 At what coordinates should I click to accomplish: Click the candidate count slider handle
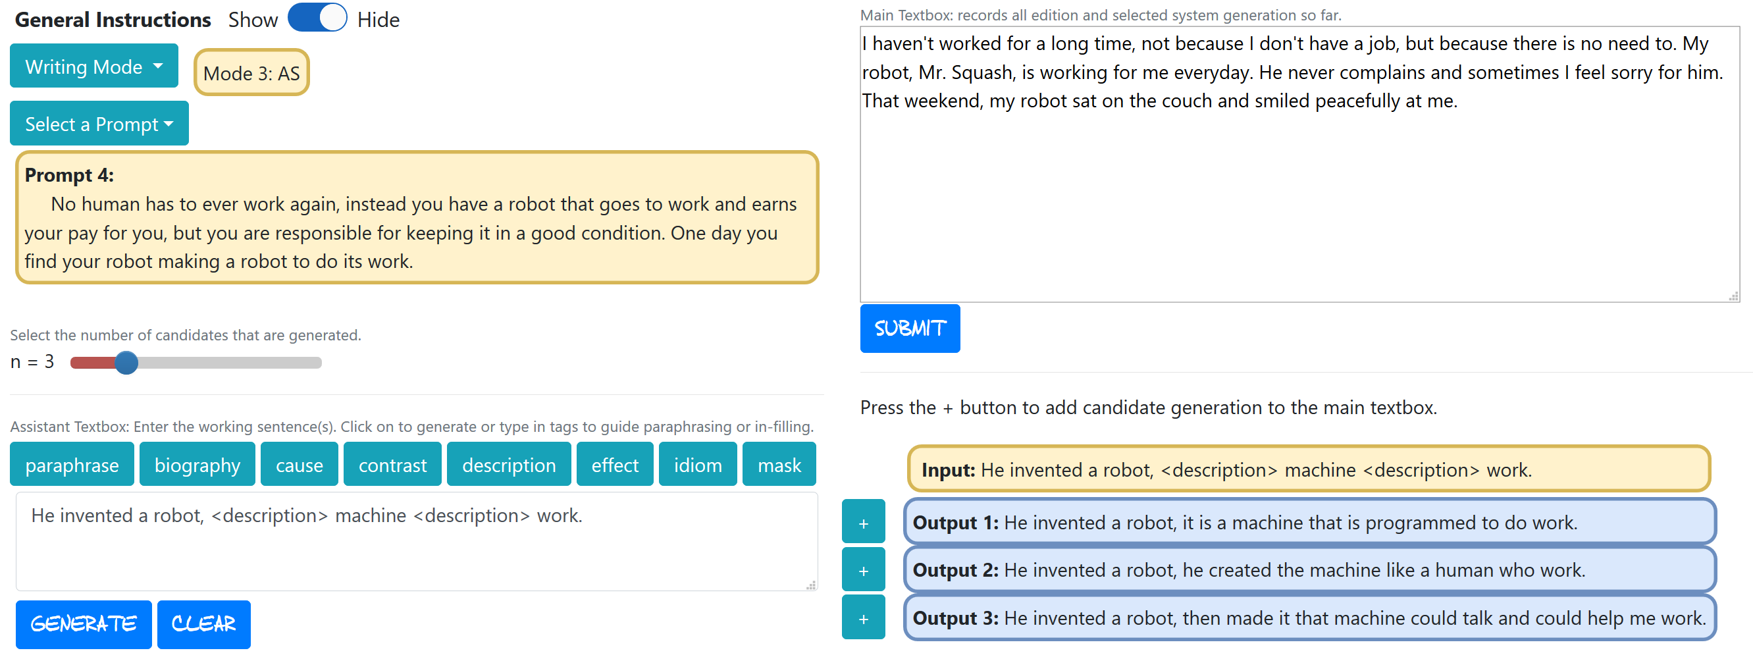126,362
